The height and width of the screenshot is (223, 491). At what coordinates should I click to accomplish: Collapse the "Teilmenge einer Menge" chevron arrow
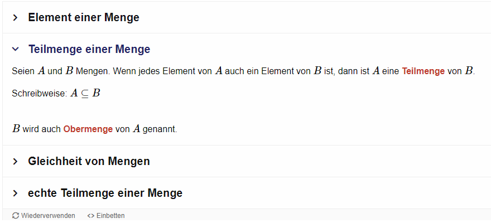click(x=16, y=50)
